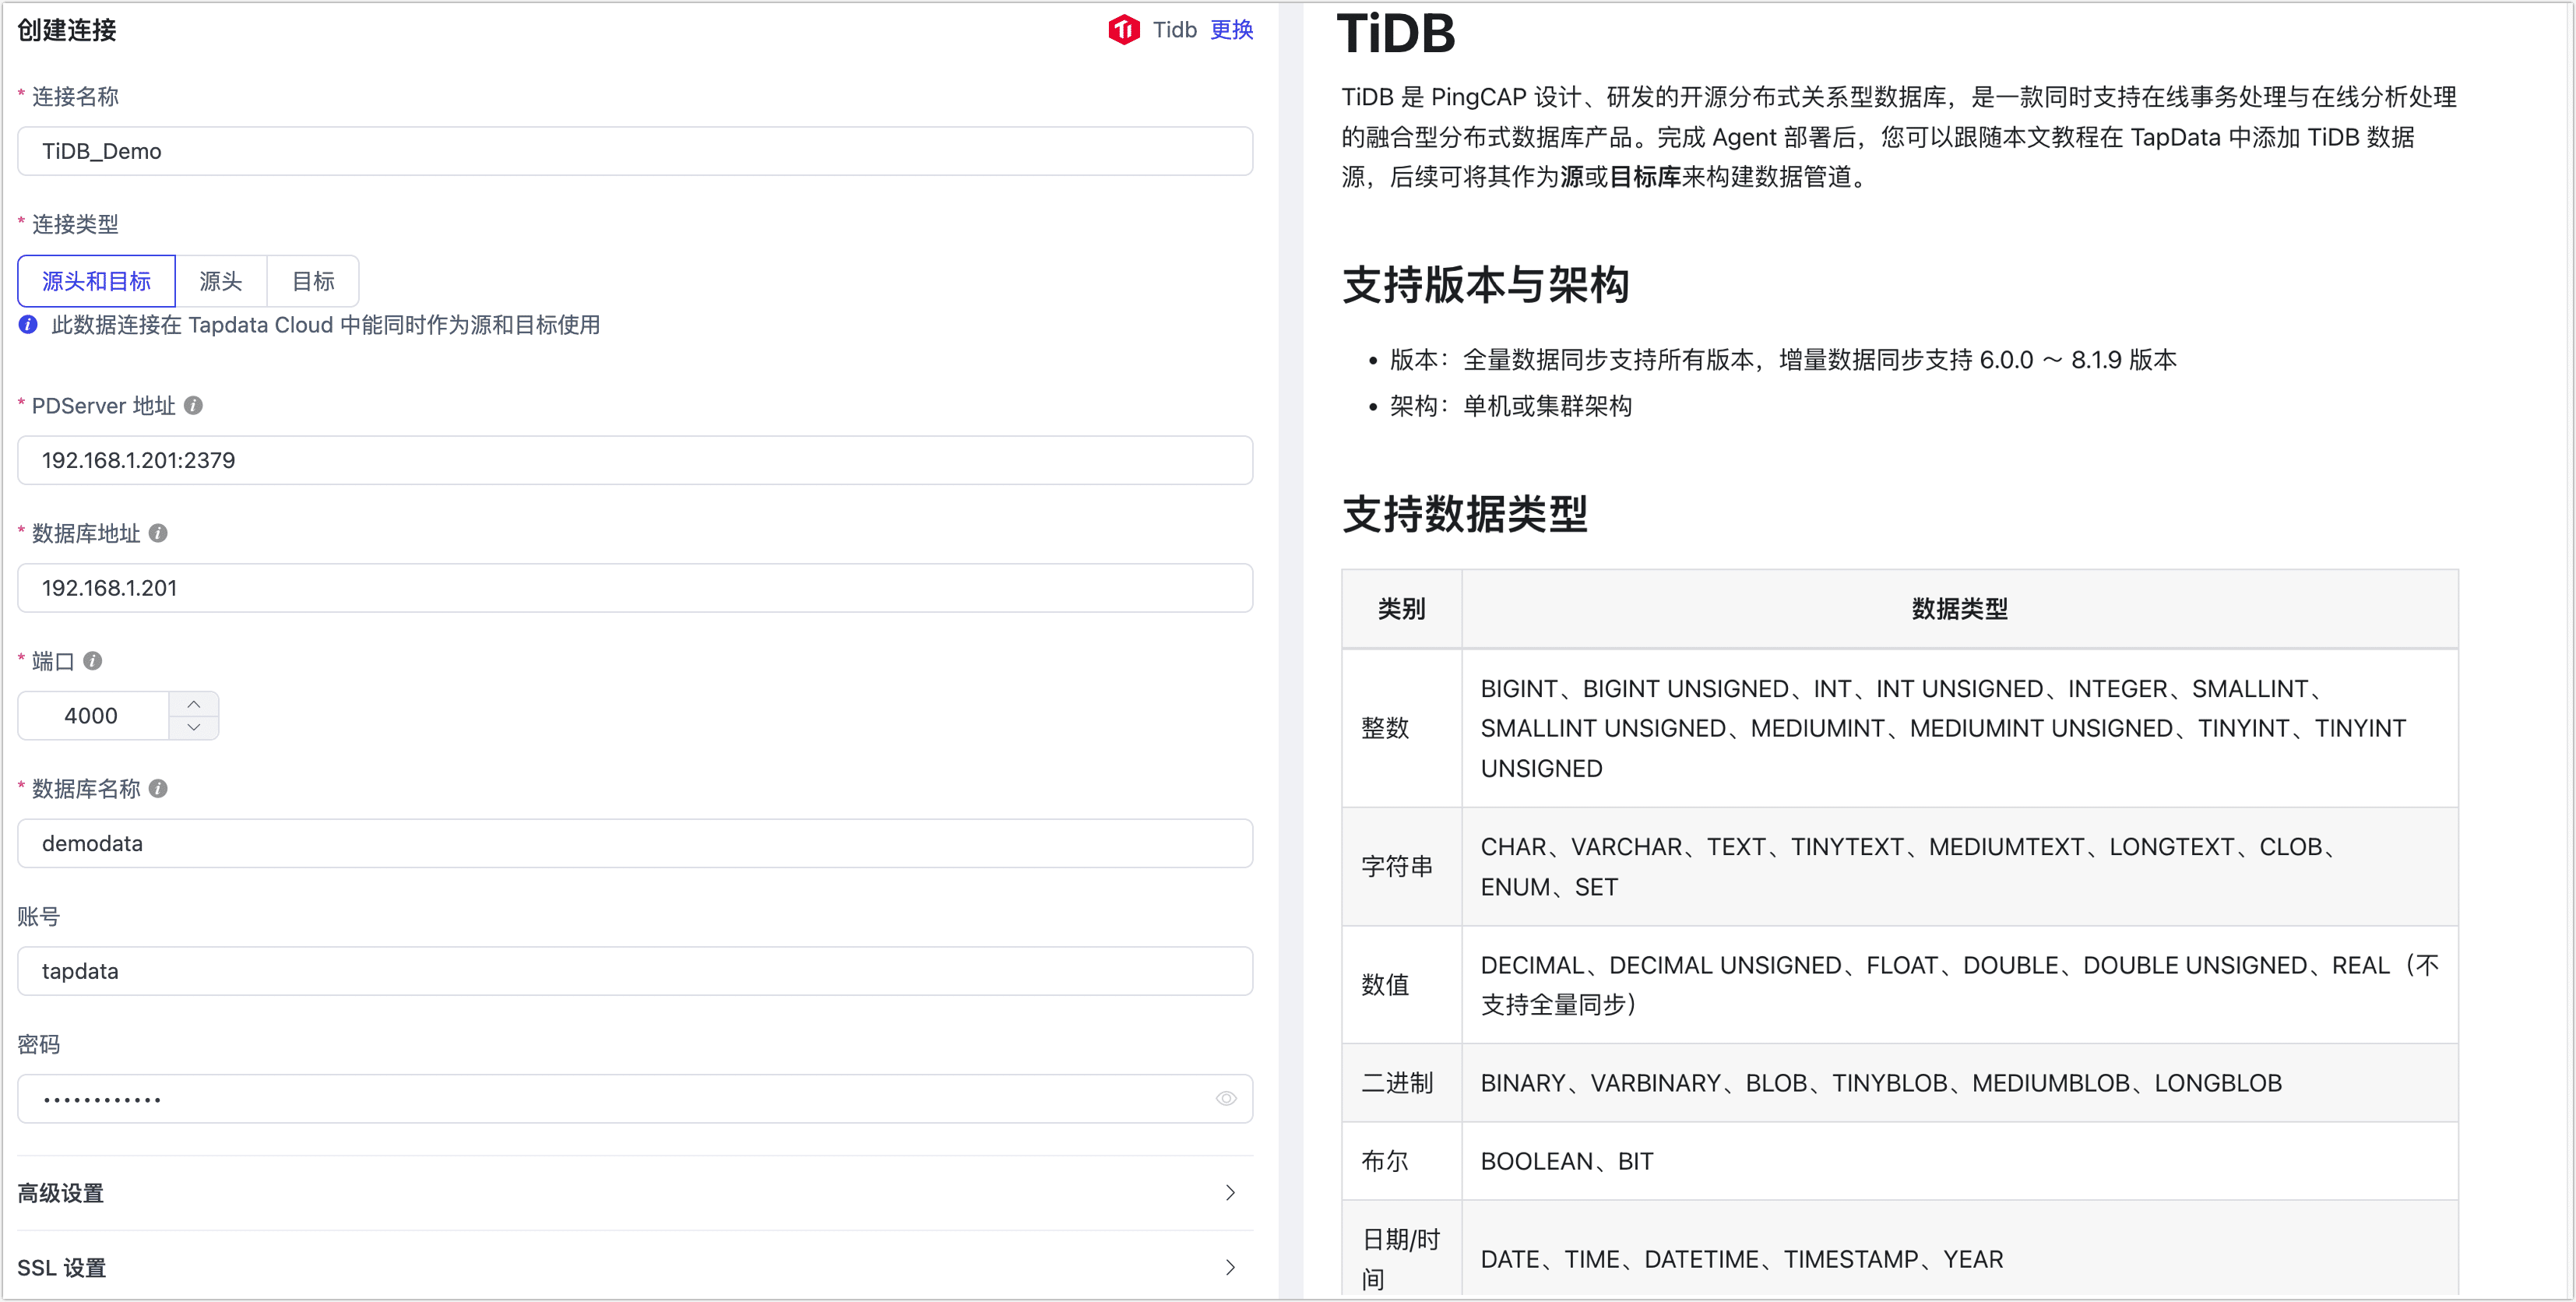Viewport: 2576px width, 1302px height.
Task: Select the 源头和目标 connection type
Action: (96, 281)
